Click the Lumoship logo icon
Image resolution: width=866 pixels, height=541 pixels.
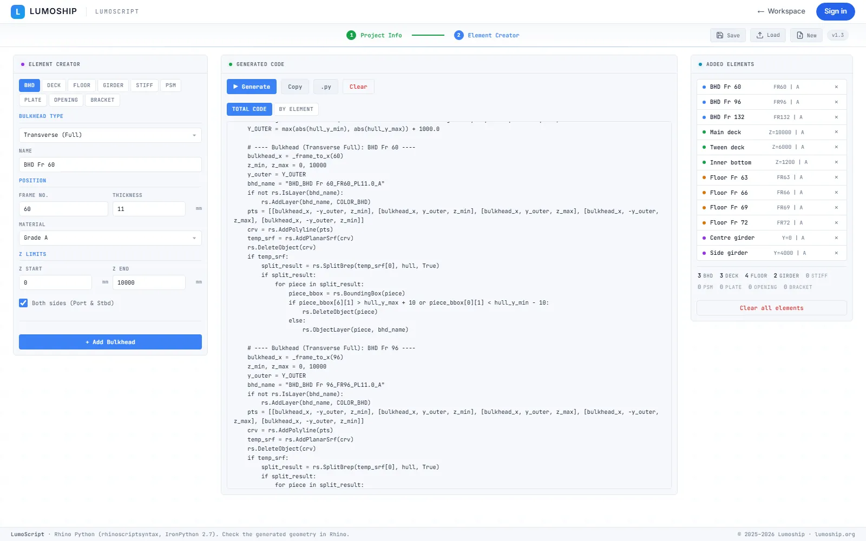coord(18,11)
